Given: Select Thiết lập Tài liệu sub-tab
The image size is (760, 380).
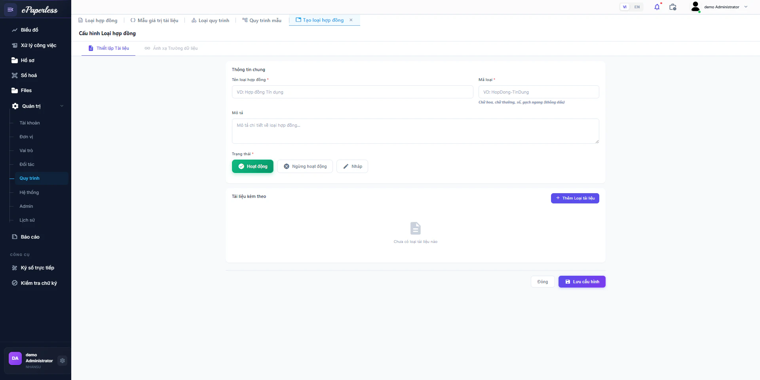Looking at the screenshot, I should pos(108,48).
